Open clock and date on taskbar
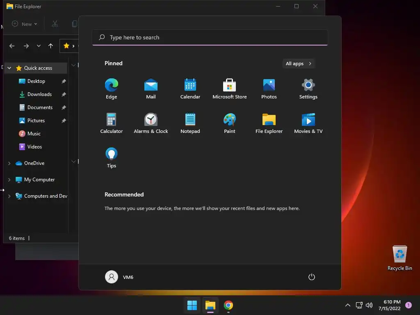The image size is (420, 315). [390, 305]
